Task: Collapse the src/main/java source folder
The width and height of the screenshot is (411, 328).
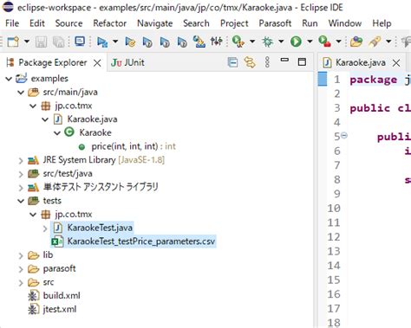Action: coord(21,93)
